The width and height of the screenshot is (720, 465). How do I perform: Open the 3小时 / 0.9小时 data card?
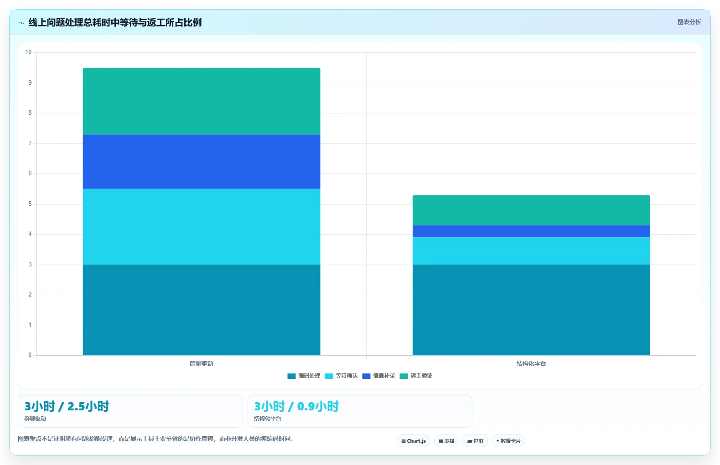[360, 411]
